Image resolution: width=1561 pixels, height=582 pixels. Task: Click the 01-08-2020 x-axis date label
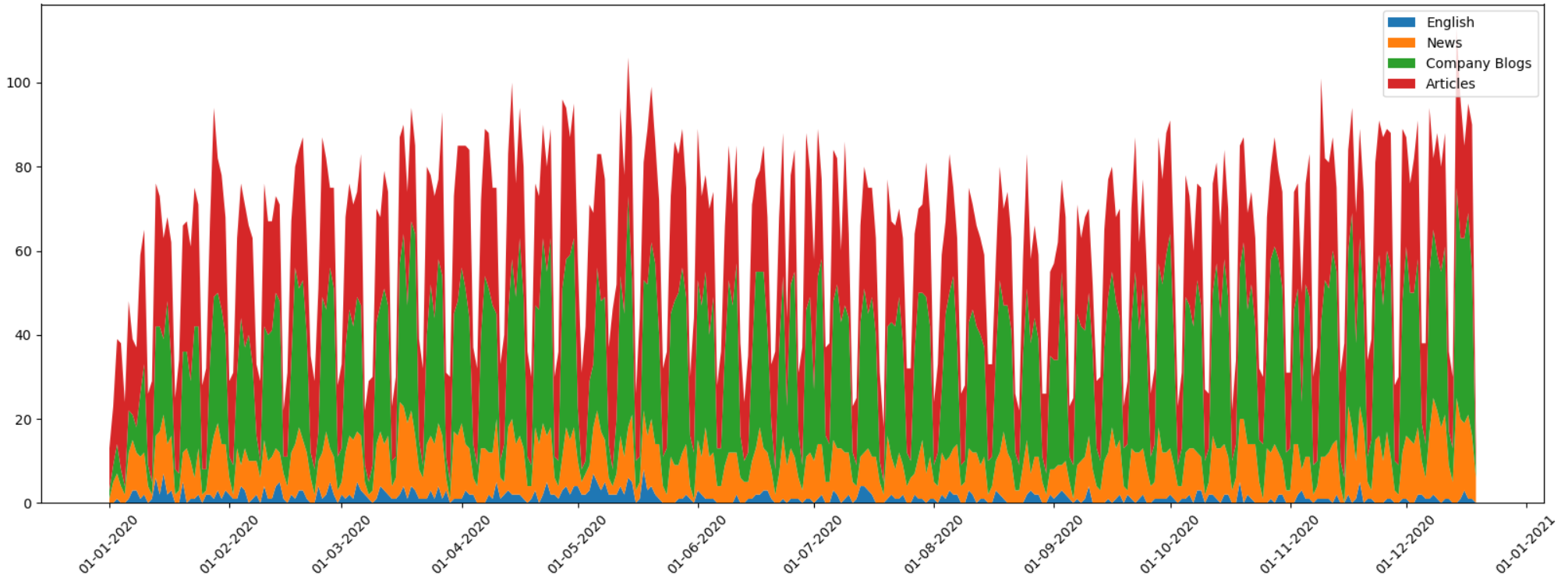click(x=933, y=545)
